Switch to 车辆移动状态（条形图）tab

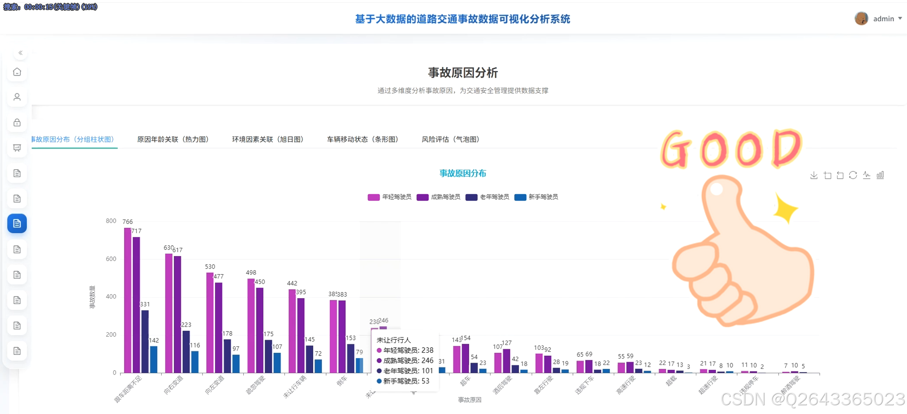coord(363,139)
